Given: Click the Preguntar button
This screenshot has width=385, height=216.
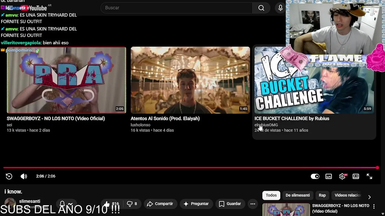Looking at the screenshot, I should click(196, 204).
